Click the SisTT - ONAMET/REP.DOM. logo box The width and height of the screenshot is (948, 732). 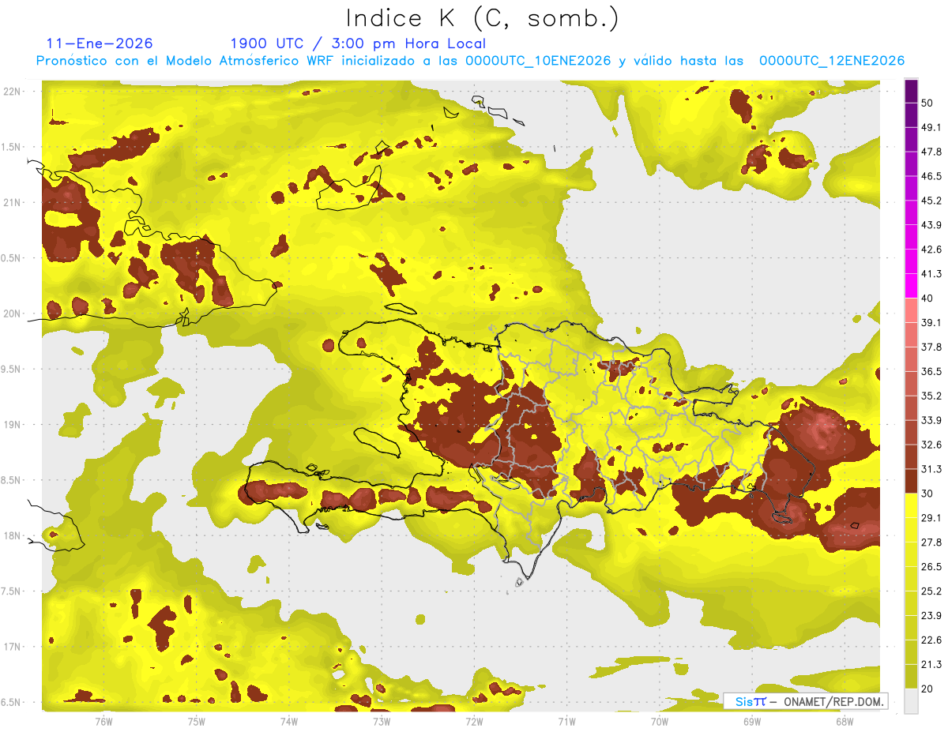805,701
